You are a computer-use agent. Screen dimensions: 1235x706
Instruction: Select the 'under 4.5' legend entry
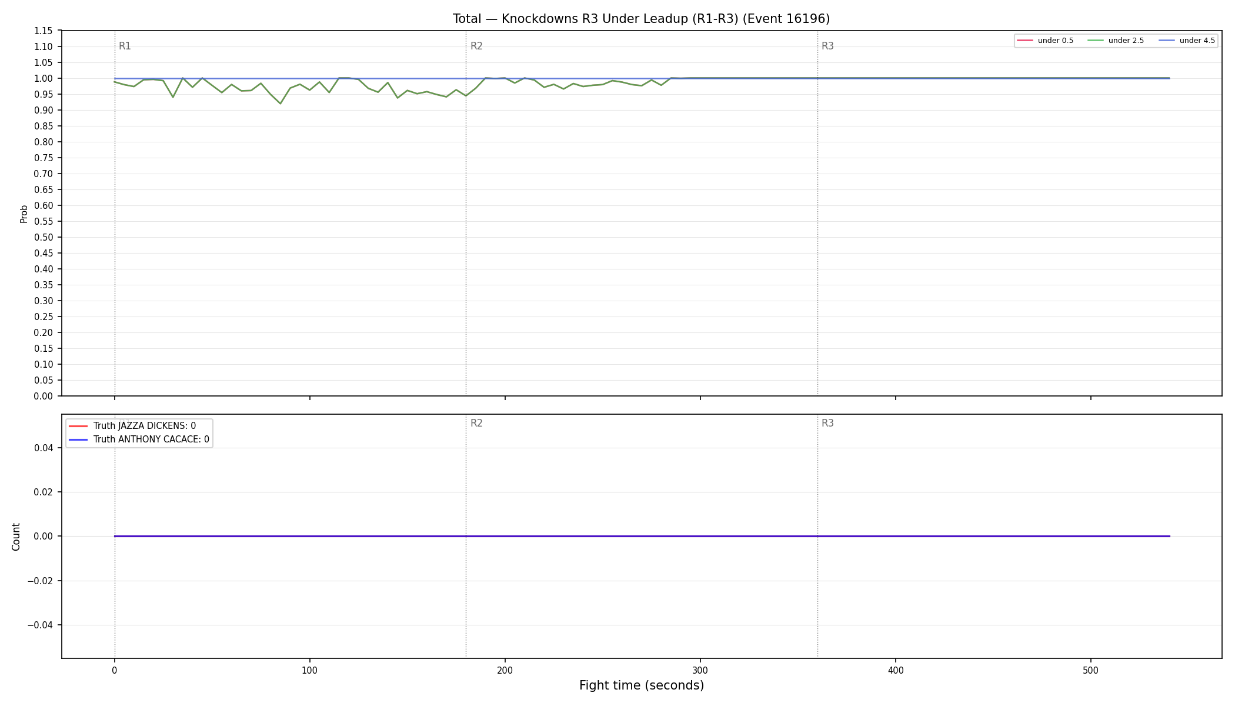(x=1187, y=41)
